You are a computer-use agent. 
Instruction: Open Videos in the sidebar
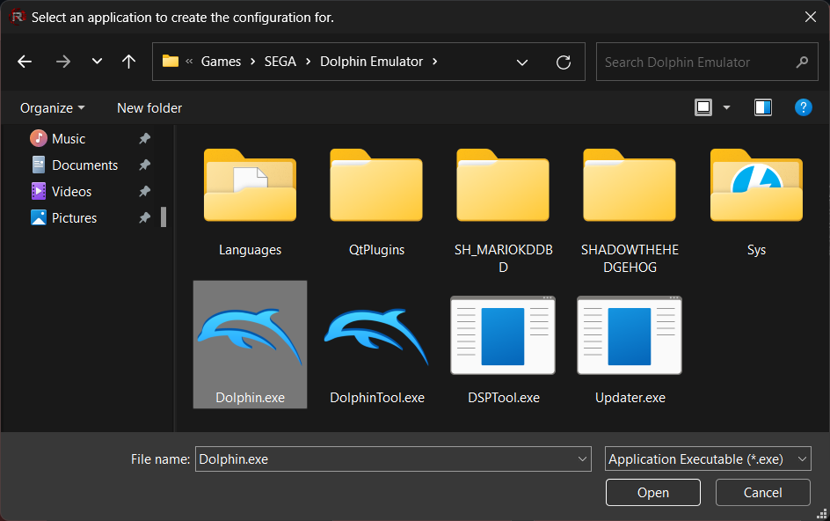click(x=61, y=191)
